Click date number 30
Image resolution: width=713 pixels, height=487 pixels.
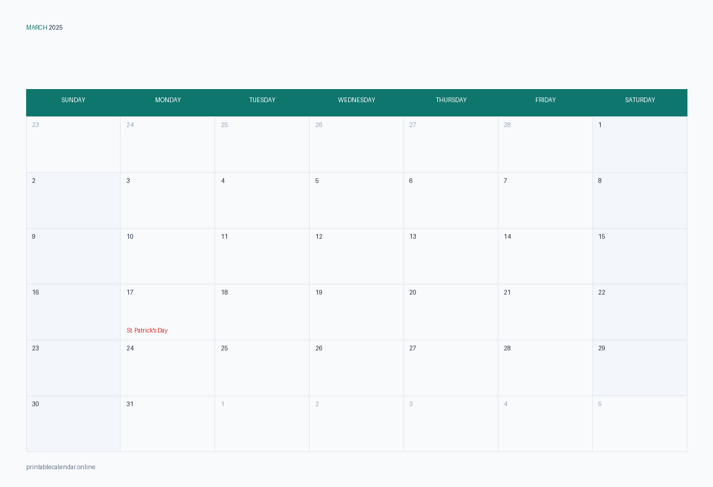36,404
